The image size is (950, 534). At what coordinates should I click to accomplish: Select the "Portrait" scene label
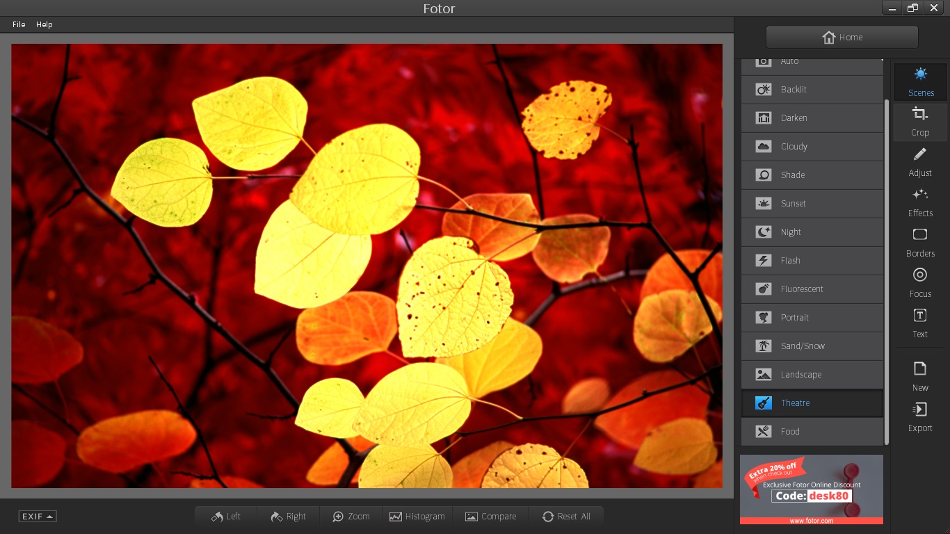click(795, 318)
